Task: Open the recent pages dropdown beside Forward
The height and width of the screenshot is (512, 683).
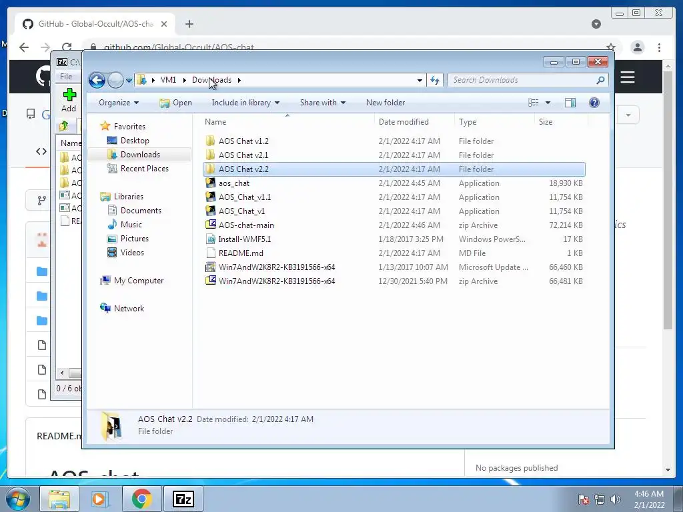Action: point(129,80)
